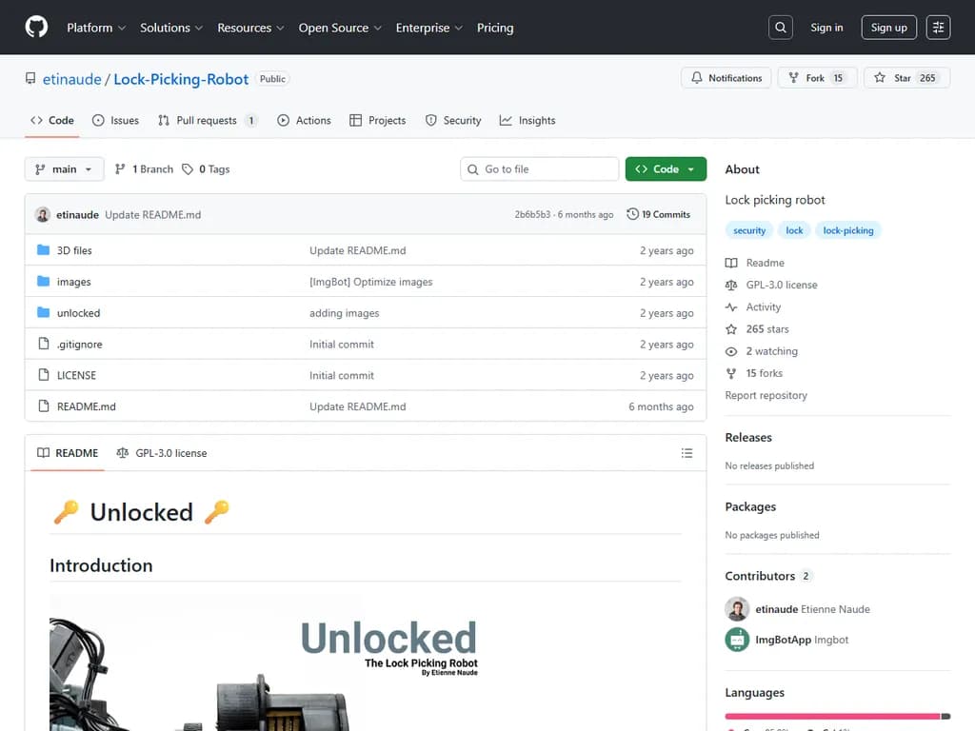Viewport: 975px width, 731px height.
Task: Open the Pull requests tab
Action: coord(207,121)
